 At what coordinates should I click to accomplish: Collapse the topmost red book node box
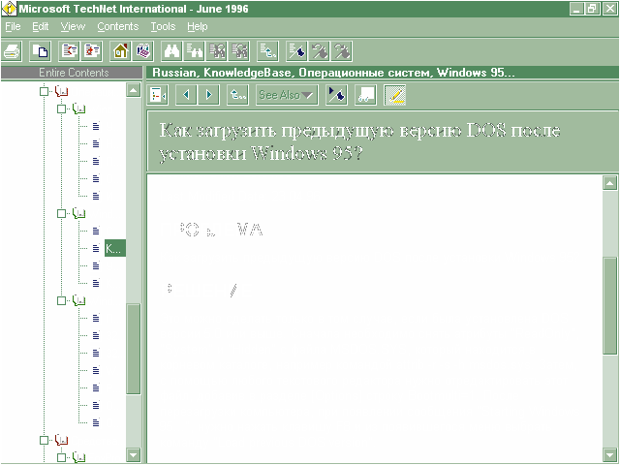[44, 91]
